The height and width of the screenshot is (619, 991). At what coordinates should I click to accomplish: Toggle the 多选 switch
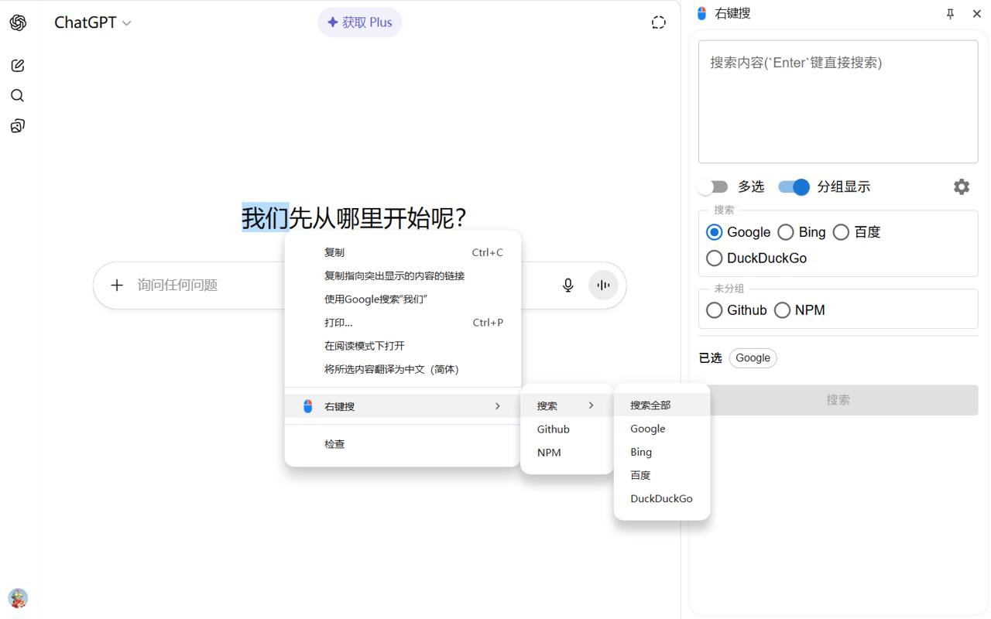click(712, 186)
